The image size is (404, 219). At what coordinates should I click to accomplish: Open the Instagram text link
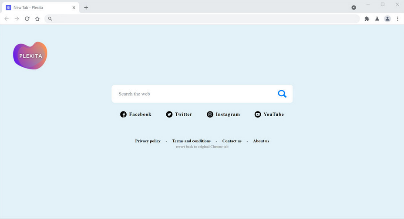[228, 114]
